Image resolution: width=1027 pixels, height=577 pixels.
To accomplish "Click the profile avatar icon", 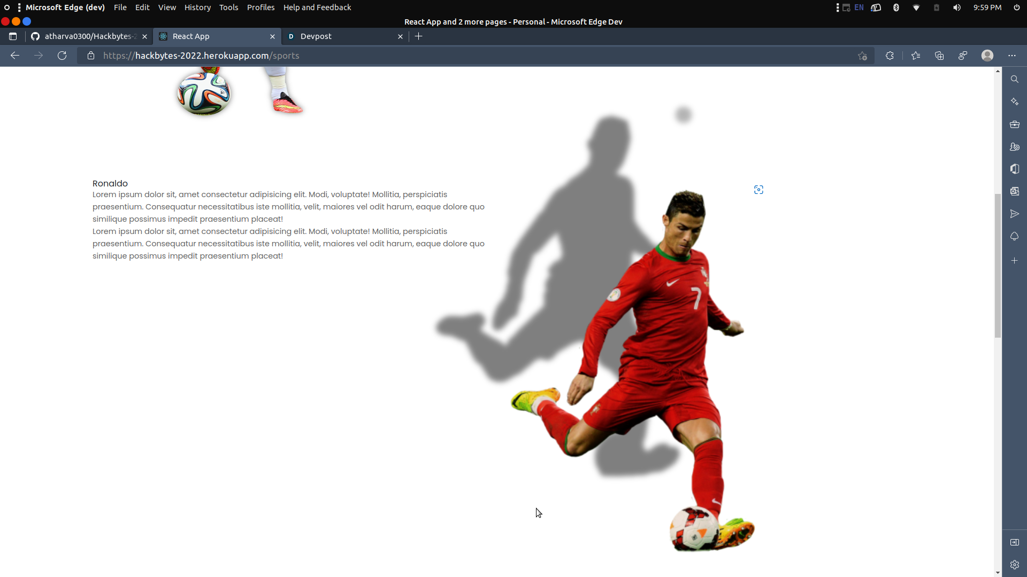I will point(987,56).
